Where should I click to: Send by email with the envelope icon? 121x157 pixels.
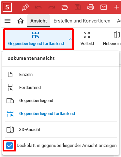pos(104,7)
